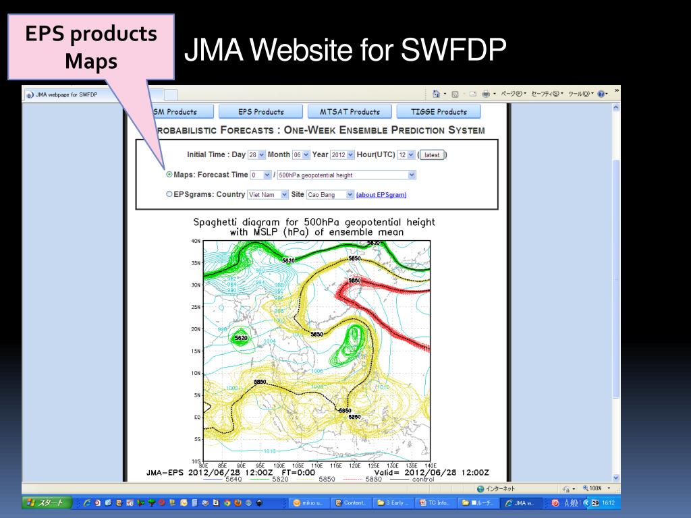
Task: Open the EPS Products page
Action: click(261, 112)
